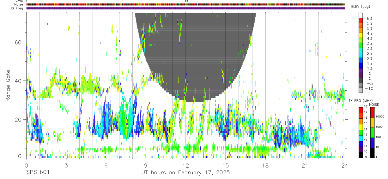Viewport: 388px width, 179px height.
Task: Click the '20' tick on the Range Gate axis
Action: tap(19, 119)
